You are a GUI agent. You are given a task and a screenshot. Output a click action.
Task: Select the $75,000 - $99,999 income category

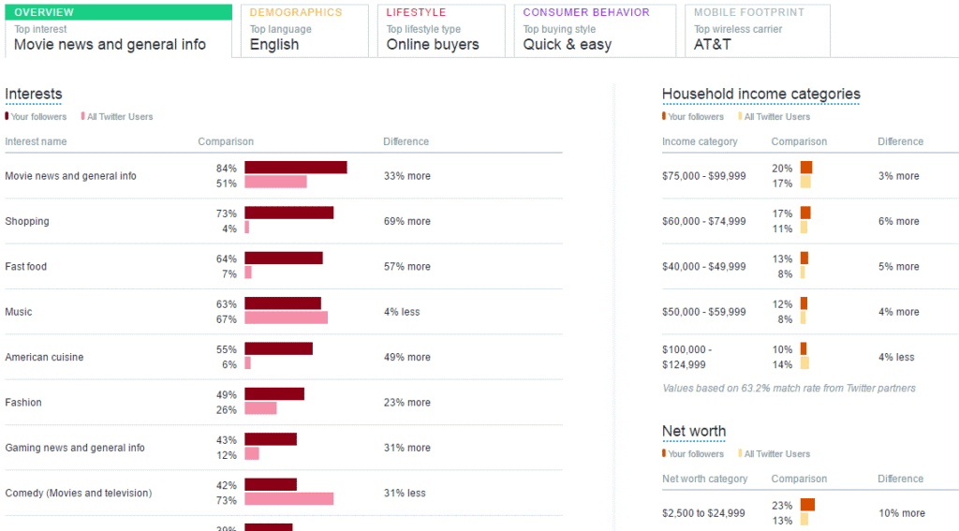(x=703, y=176)
